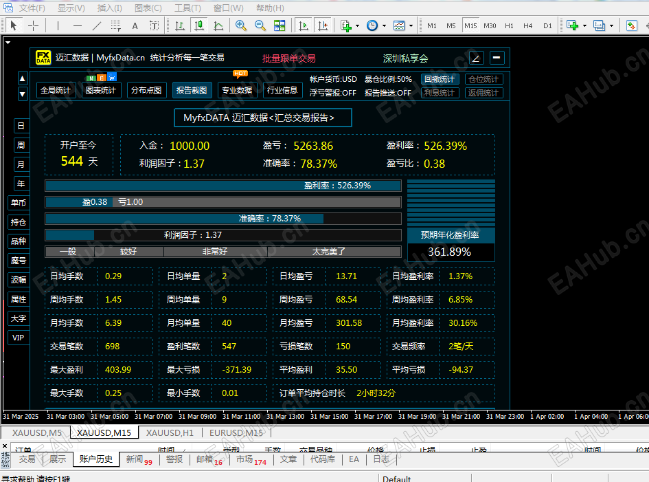The height and width of the screenshot is (482, 649).
Task: Select the M15 timeframe button
Action: coord(470,25)
